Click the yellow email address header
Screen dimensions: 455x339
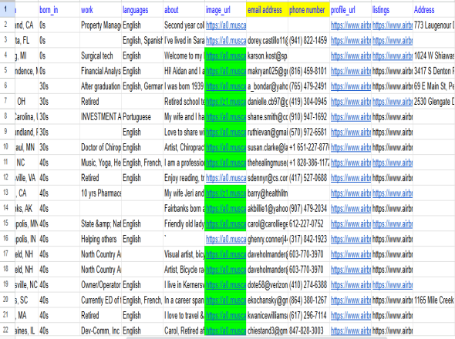coord(267,10)
